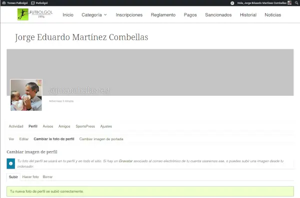Image resolution: width=300 pixels, height=198 pixels.
Task: Go to the Inicio page
Action: click(x=68, y=15)
